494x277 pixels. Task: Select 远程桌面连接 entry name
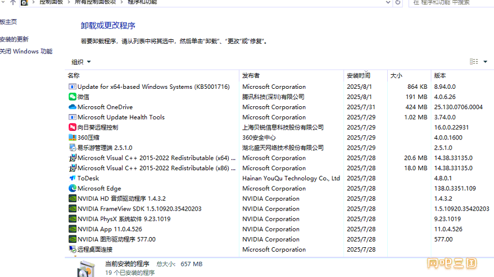point(95,249)
